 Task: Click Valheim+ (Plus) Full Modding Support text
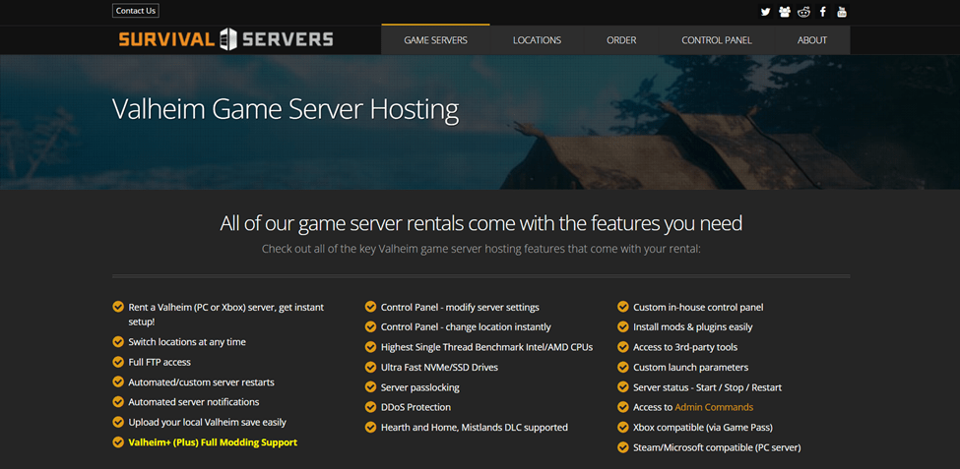click(213, 442)
